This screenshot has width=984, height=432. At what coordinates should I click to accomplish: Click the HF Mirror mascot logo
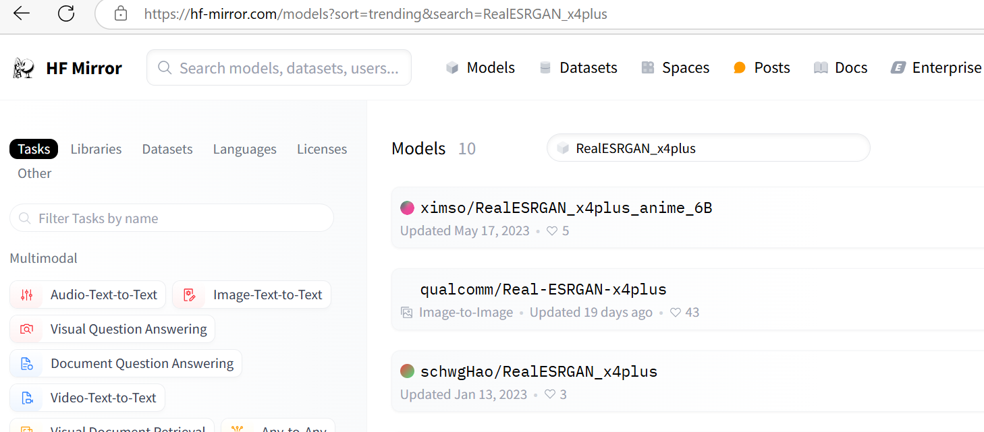point(24,68)
